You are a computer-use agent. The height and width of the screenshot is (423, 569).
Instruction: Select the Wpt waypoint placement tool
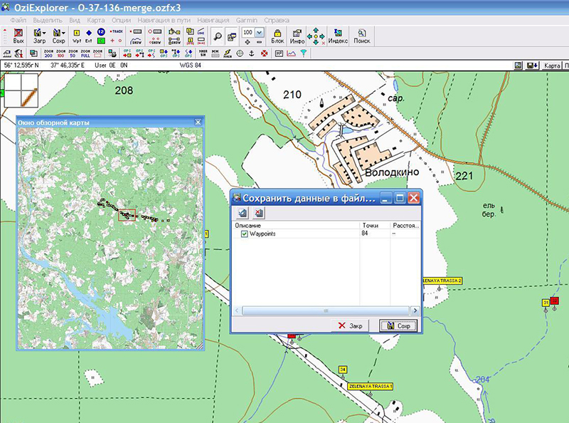click(77, 36)
